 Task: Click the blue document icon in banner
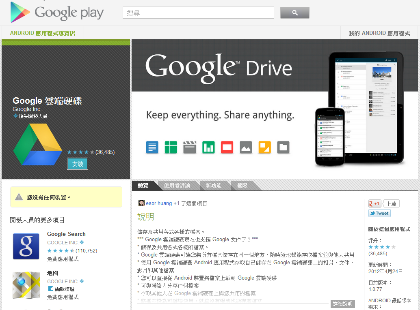click(152, 147)
